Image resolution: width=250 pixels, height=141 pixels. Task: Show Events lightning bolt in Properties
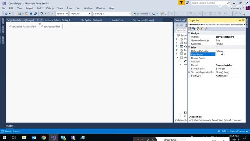tap(202, 29)
